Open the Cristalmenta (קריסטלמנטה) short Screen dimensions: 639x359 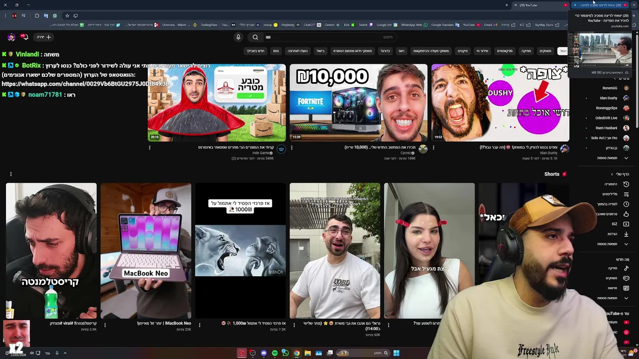pyautogui.click(x=51, y=251)
